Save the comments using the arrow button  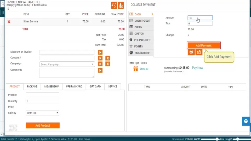[100, 70]
